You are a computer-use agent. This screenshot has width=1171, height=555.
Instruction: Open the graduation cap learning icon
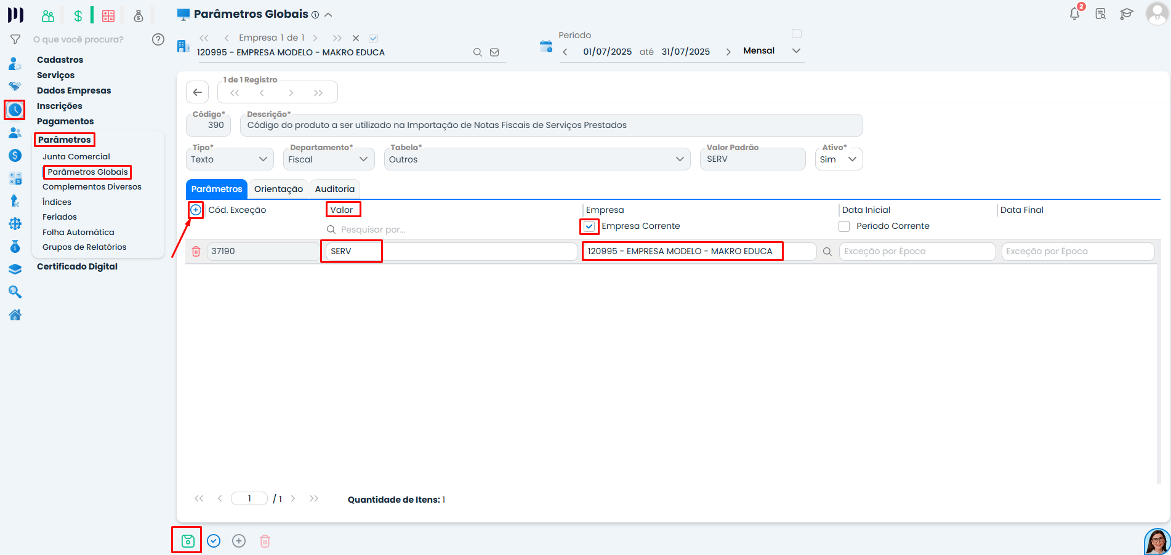[1127, 14]
